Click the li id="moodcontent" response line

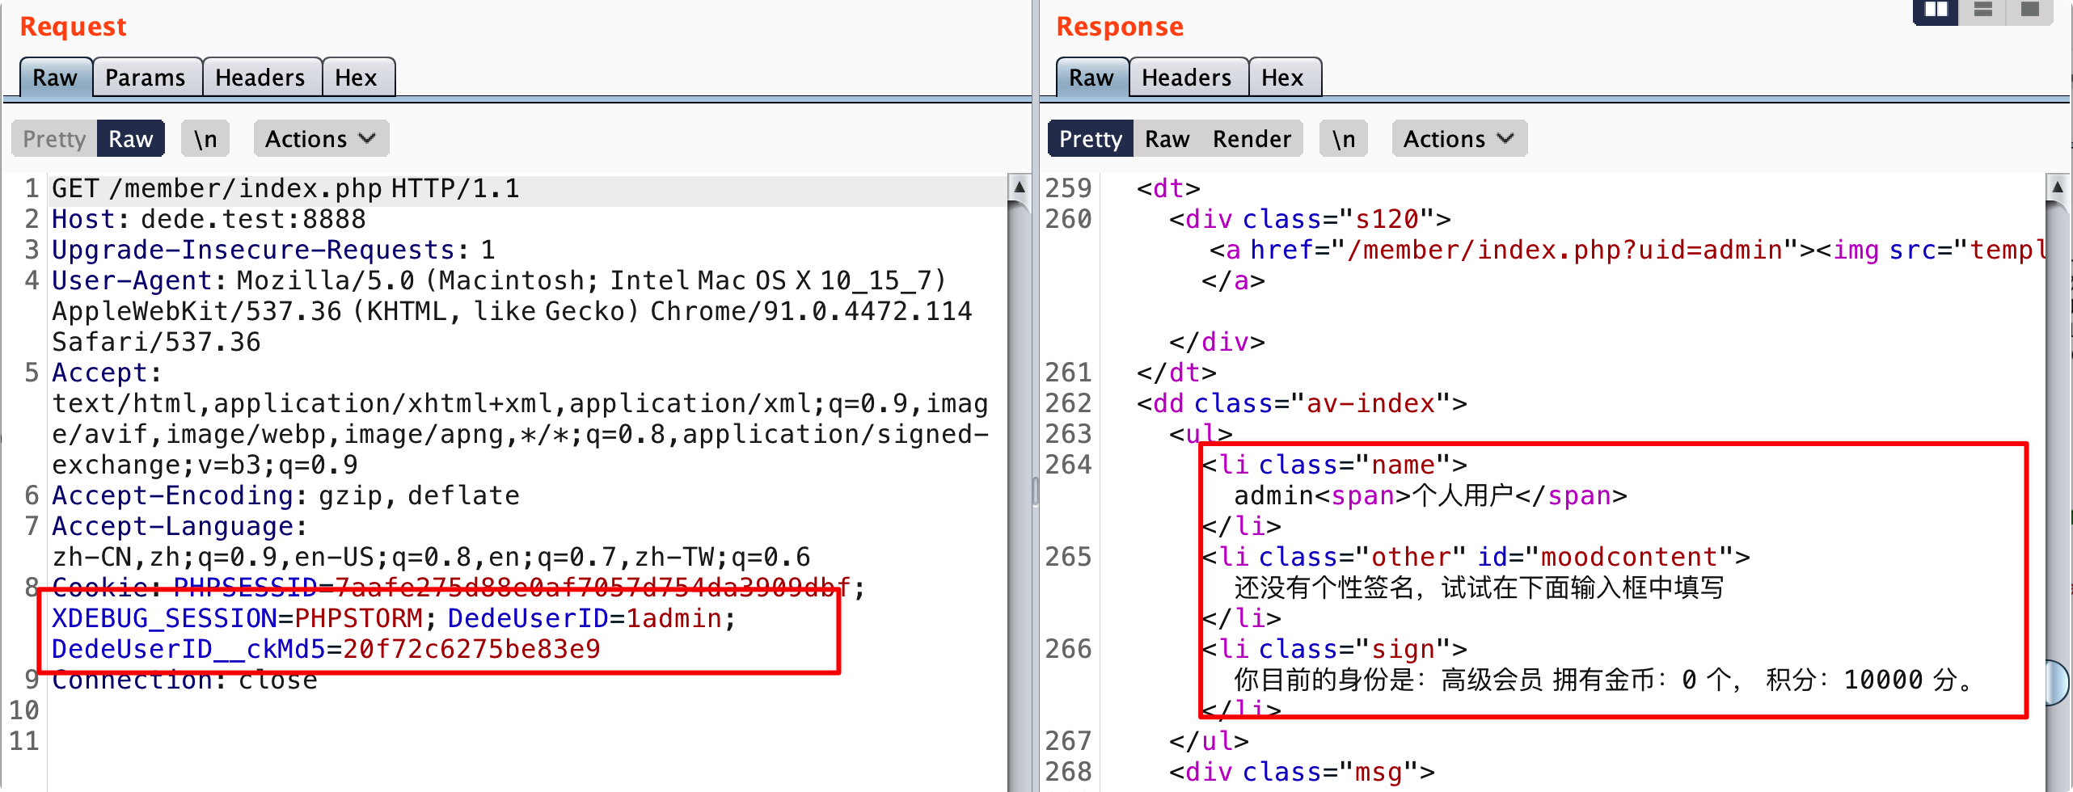tap(1476, 558)
